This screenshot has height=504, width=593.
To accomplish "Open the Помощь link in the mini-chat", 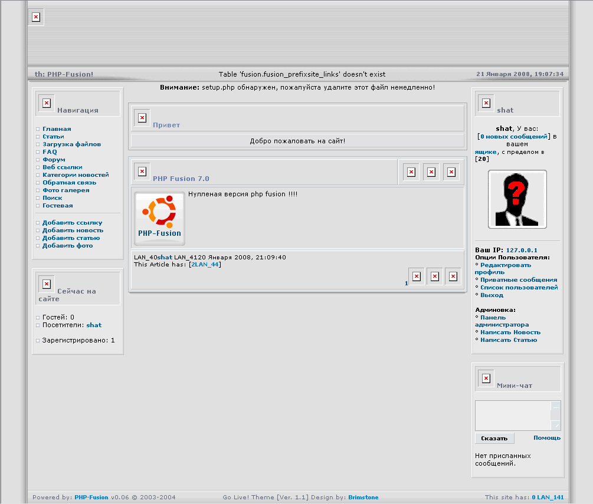I will click(x=547, y=438).
